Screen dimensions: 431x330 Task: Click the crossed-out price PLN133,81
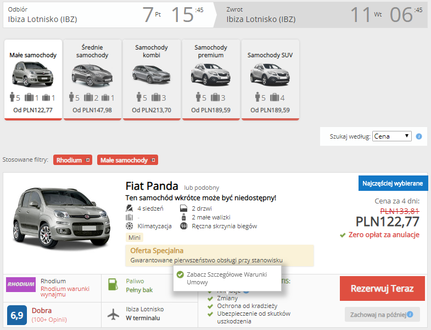click(x=400, y=211)
